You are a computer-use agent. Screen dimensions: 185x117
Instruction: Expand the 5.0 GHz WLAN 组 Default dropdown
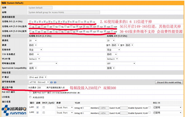click(112, 59)
